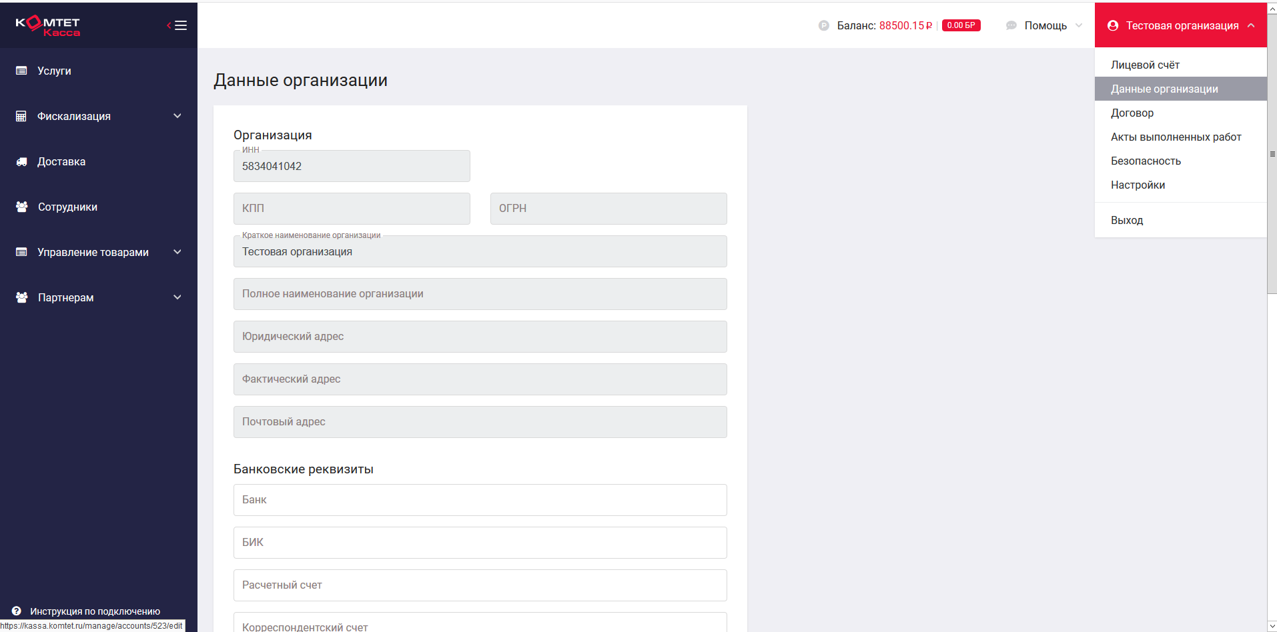The width and height of the screenshot is (1277, 632).
Task: Click the Корреспондентский счет field
Action: pos(480,623)
